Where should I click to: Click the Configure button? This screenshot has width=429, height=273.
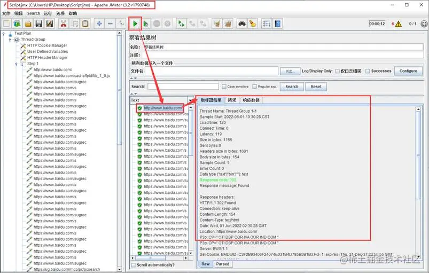tap(408, 71)
